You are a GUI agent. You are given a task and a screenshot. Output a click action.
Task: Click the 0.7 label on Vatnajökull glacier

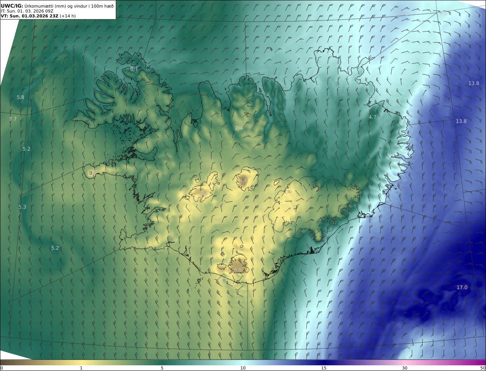coord(289,192)
